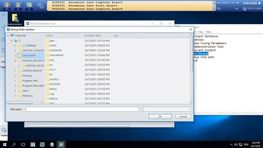Expand the CENTUM LICENSSE folder node

click(15, 51)
